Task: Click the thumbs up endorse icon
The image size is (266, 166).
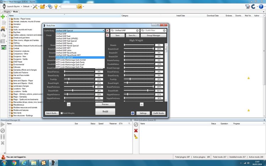Action: click(4, 35)
